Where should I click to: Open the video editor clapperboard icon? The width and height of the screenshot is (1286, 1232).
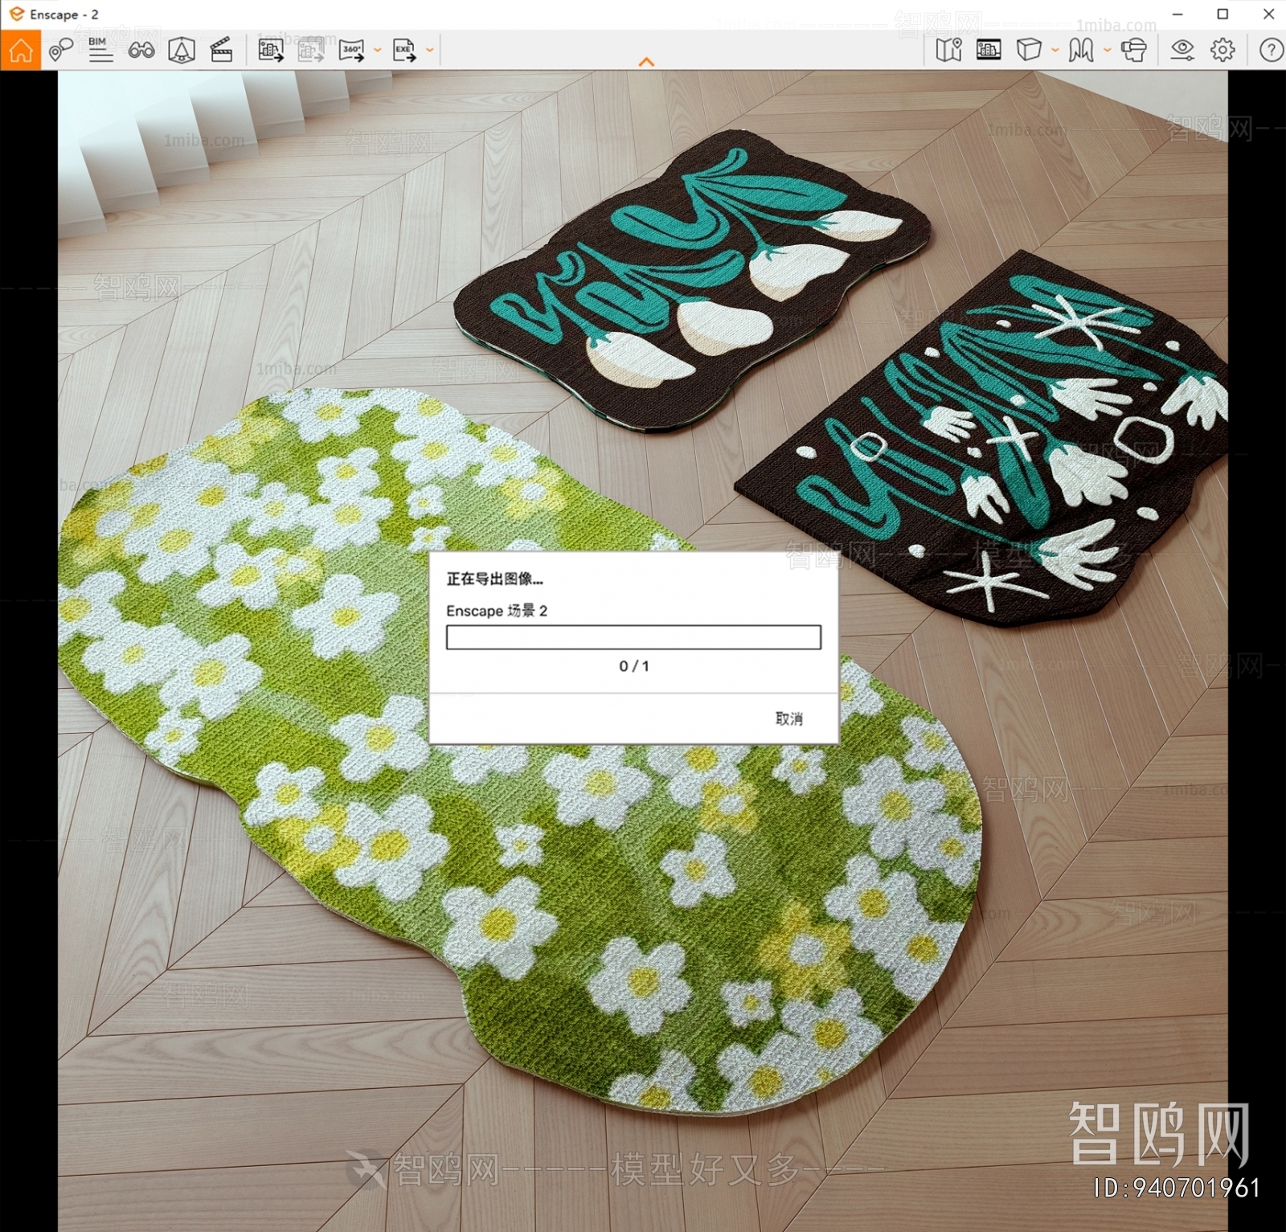click(221, 50)
